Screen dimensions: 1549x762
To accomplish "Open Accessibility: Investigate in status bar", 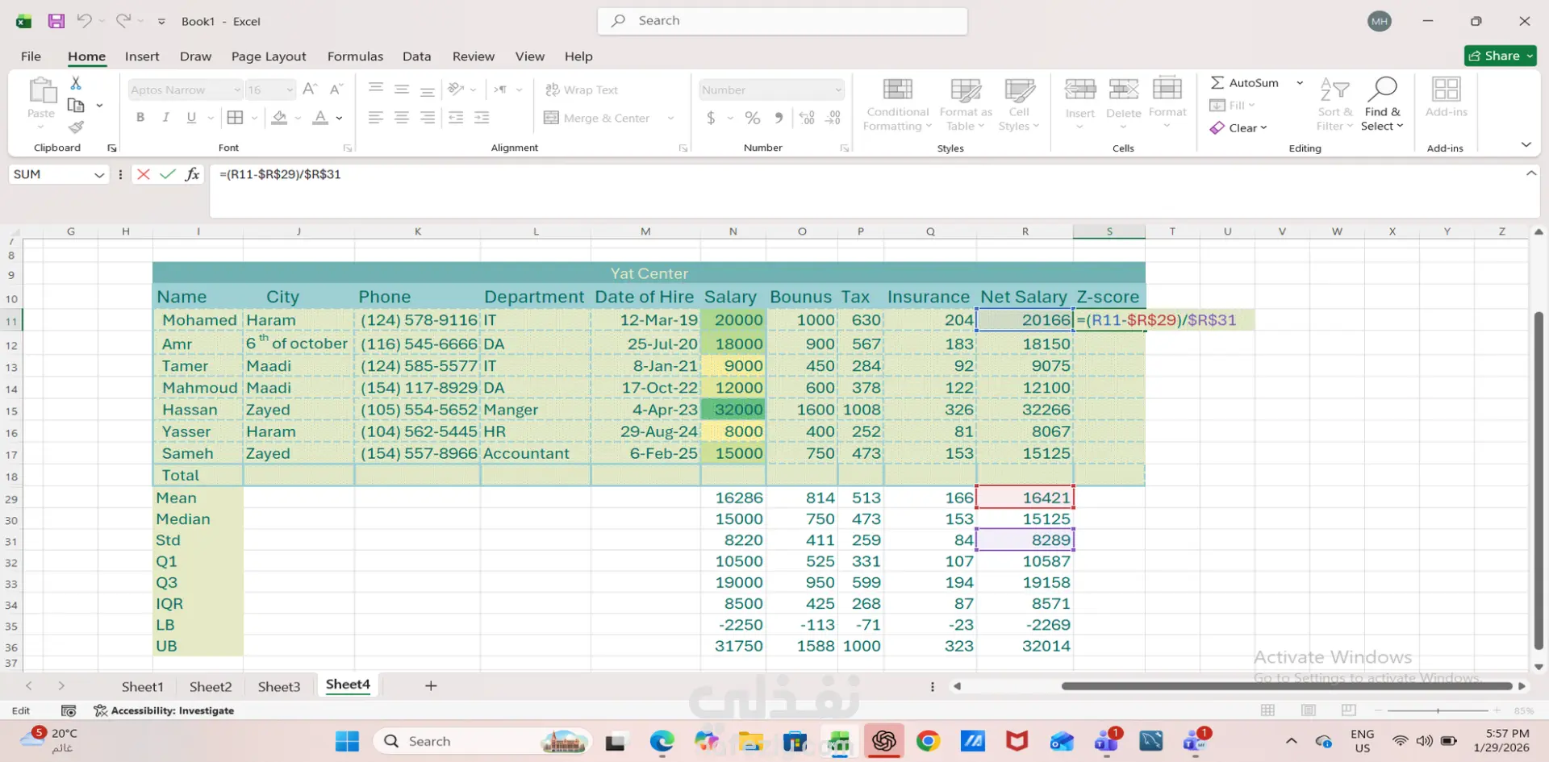I will click(164, 710).
